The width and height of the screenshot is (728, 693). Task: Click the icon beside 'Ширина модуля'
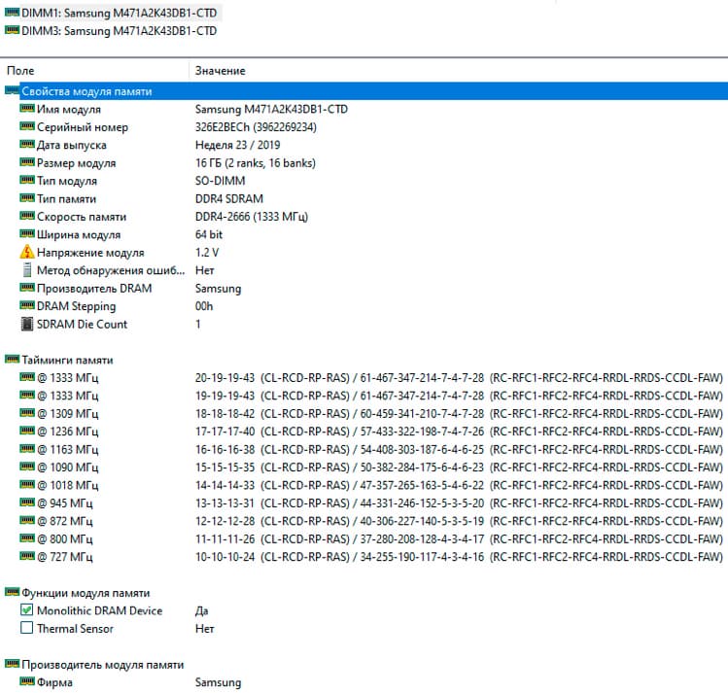point(27,233)
